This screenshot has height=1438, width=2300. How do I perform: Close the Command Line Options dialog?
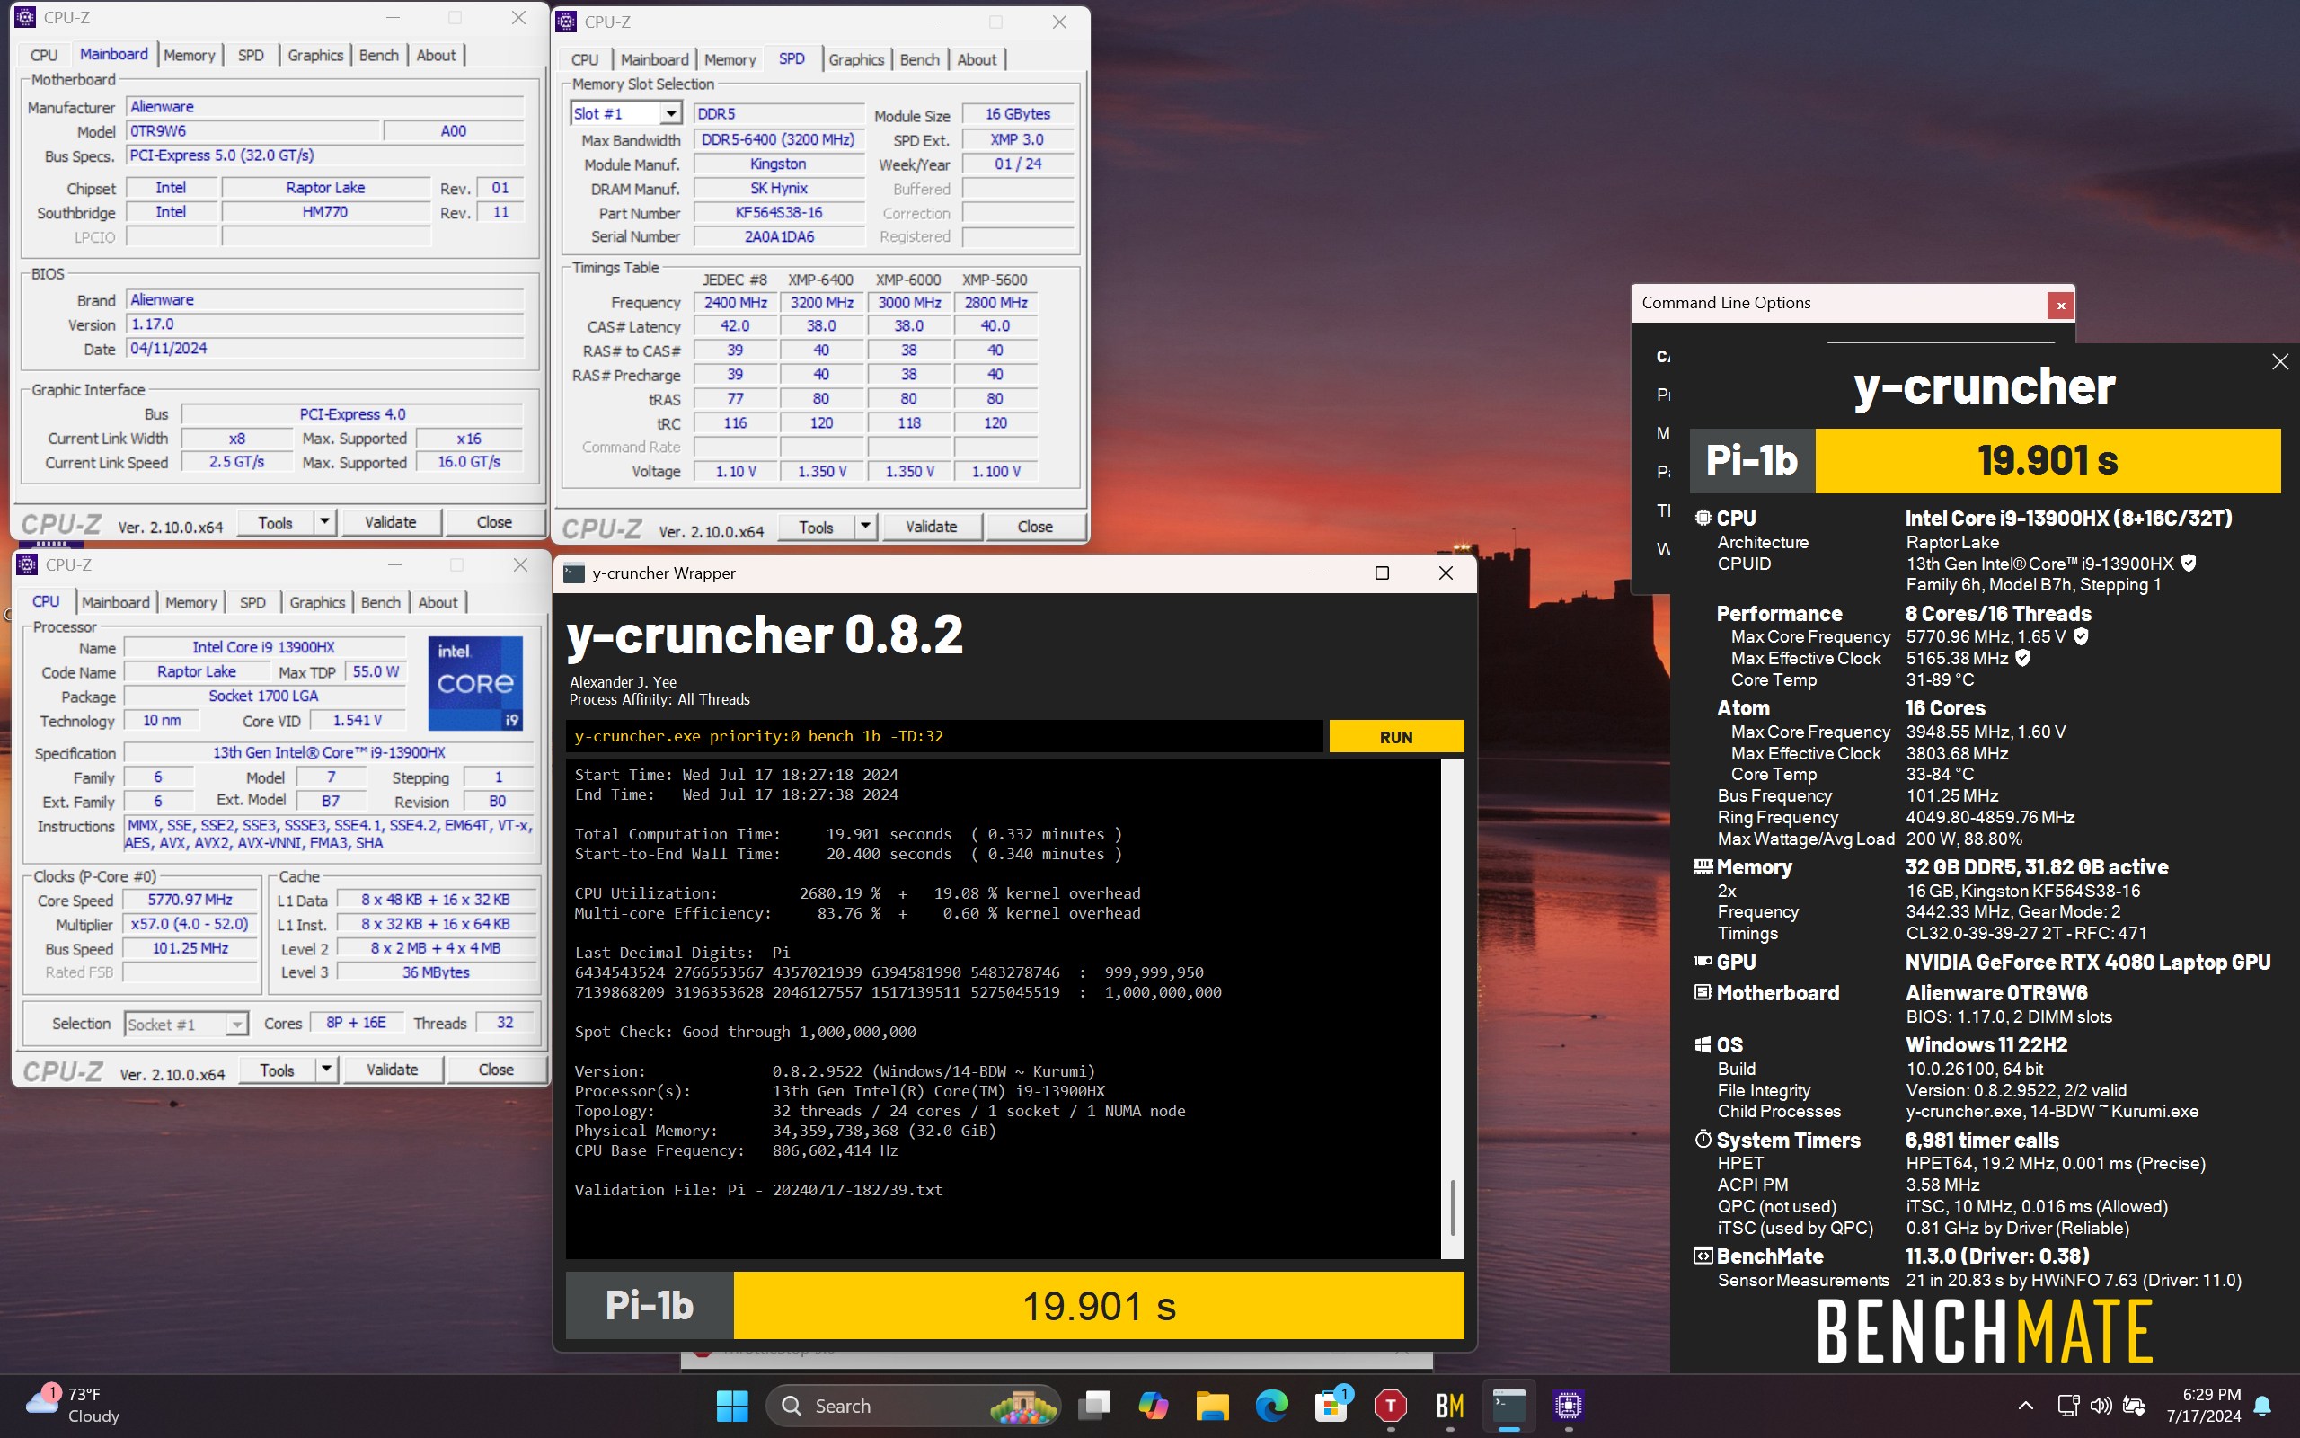coord(2060,306)
